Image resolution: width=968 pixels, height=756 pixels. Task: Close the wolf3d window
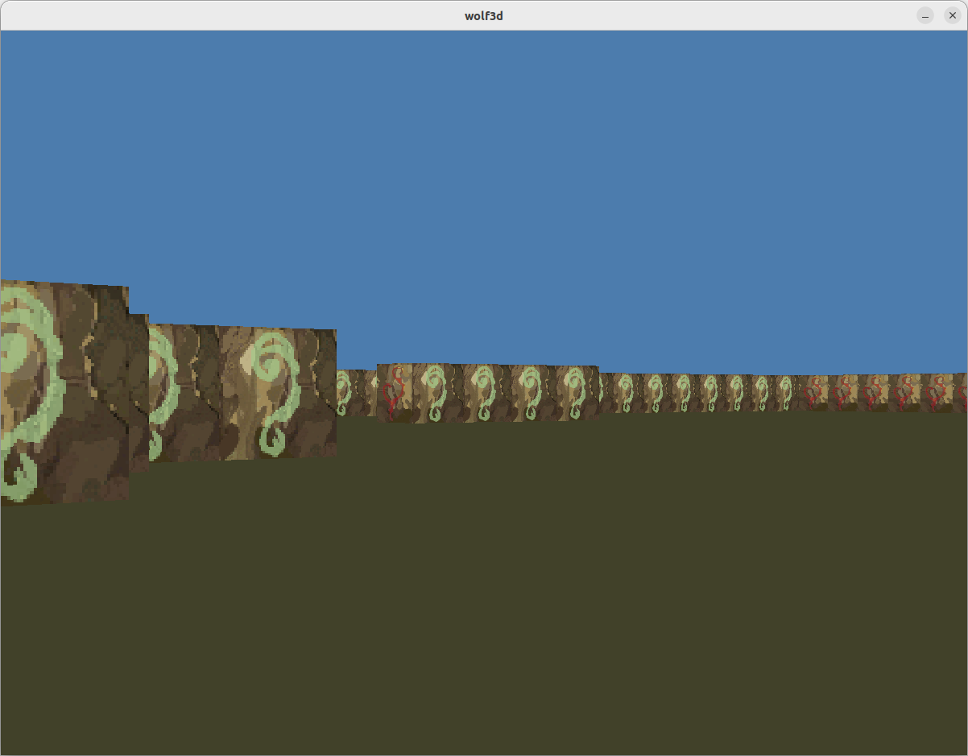(953, 15)
